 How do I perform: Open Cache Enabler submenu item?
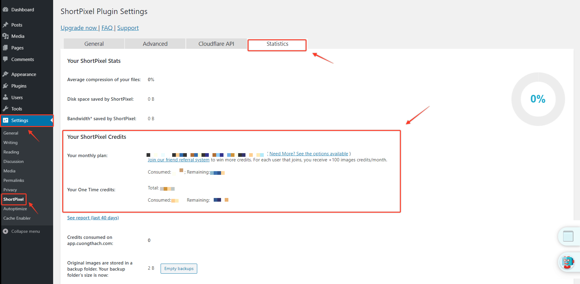(17, 218)
